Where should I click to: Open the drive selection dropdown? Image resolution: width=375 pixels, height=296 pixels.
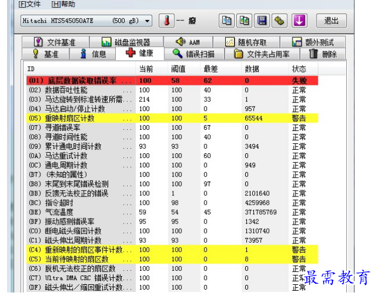87,21
